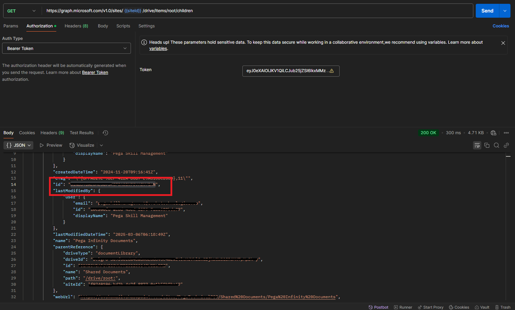Click "Shared Documents" name value
Viewport: 515px width, 310px height.
click(x=105, y=272)
